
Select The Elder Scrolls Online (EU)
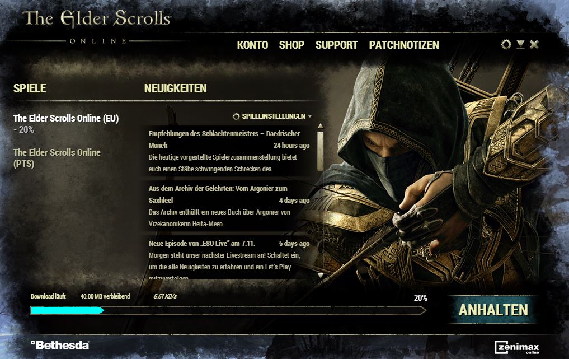tap(66, 124)
